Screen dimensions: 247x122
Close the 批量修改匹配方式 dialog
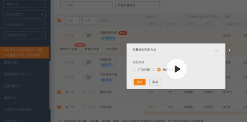pyautogui.click(x=216, y=50)
